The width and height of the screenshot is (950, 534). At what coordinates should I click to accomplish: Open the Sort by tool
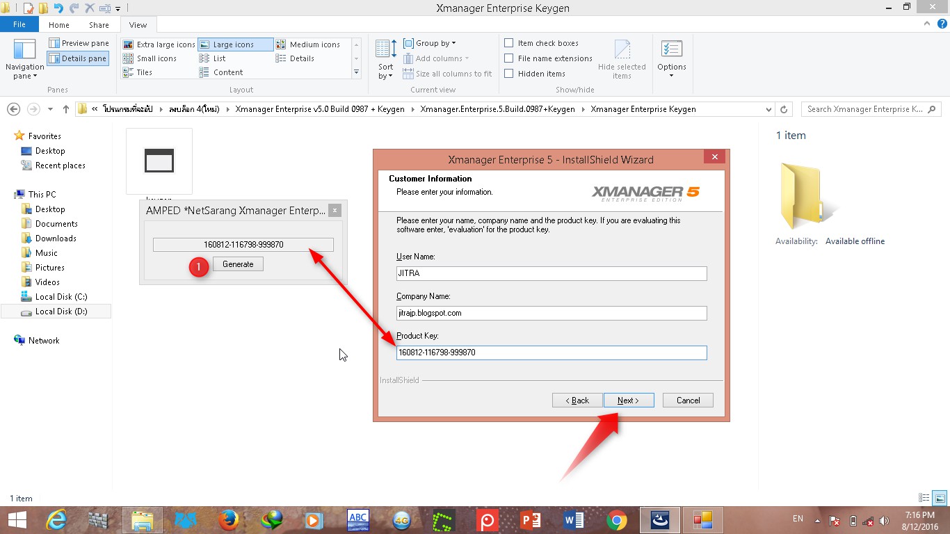385,58
